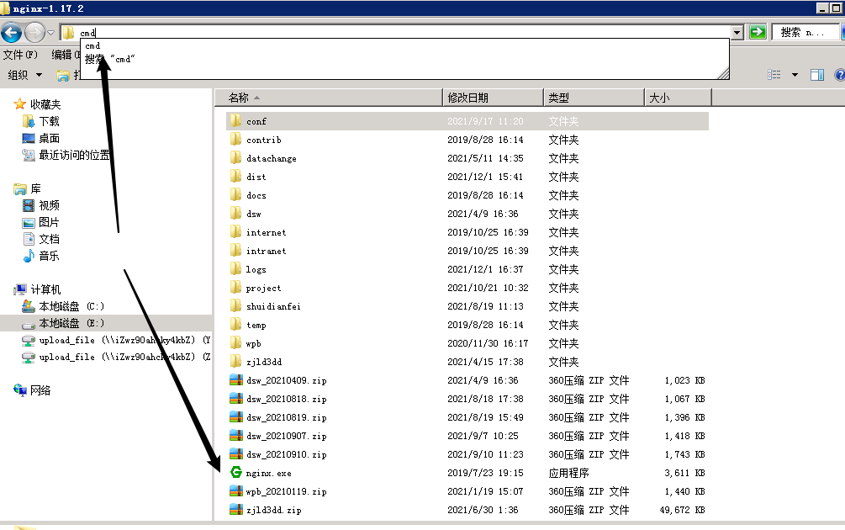
Task: Open the 文件(F) menu
Action: (20, 55)
